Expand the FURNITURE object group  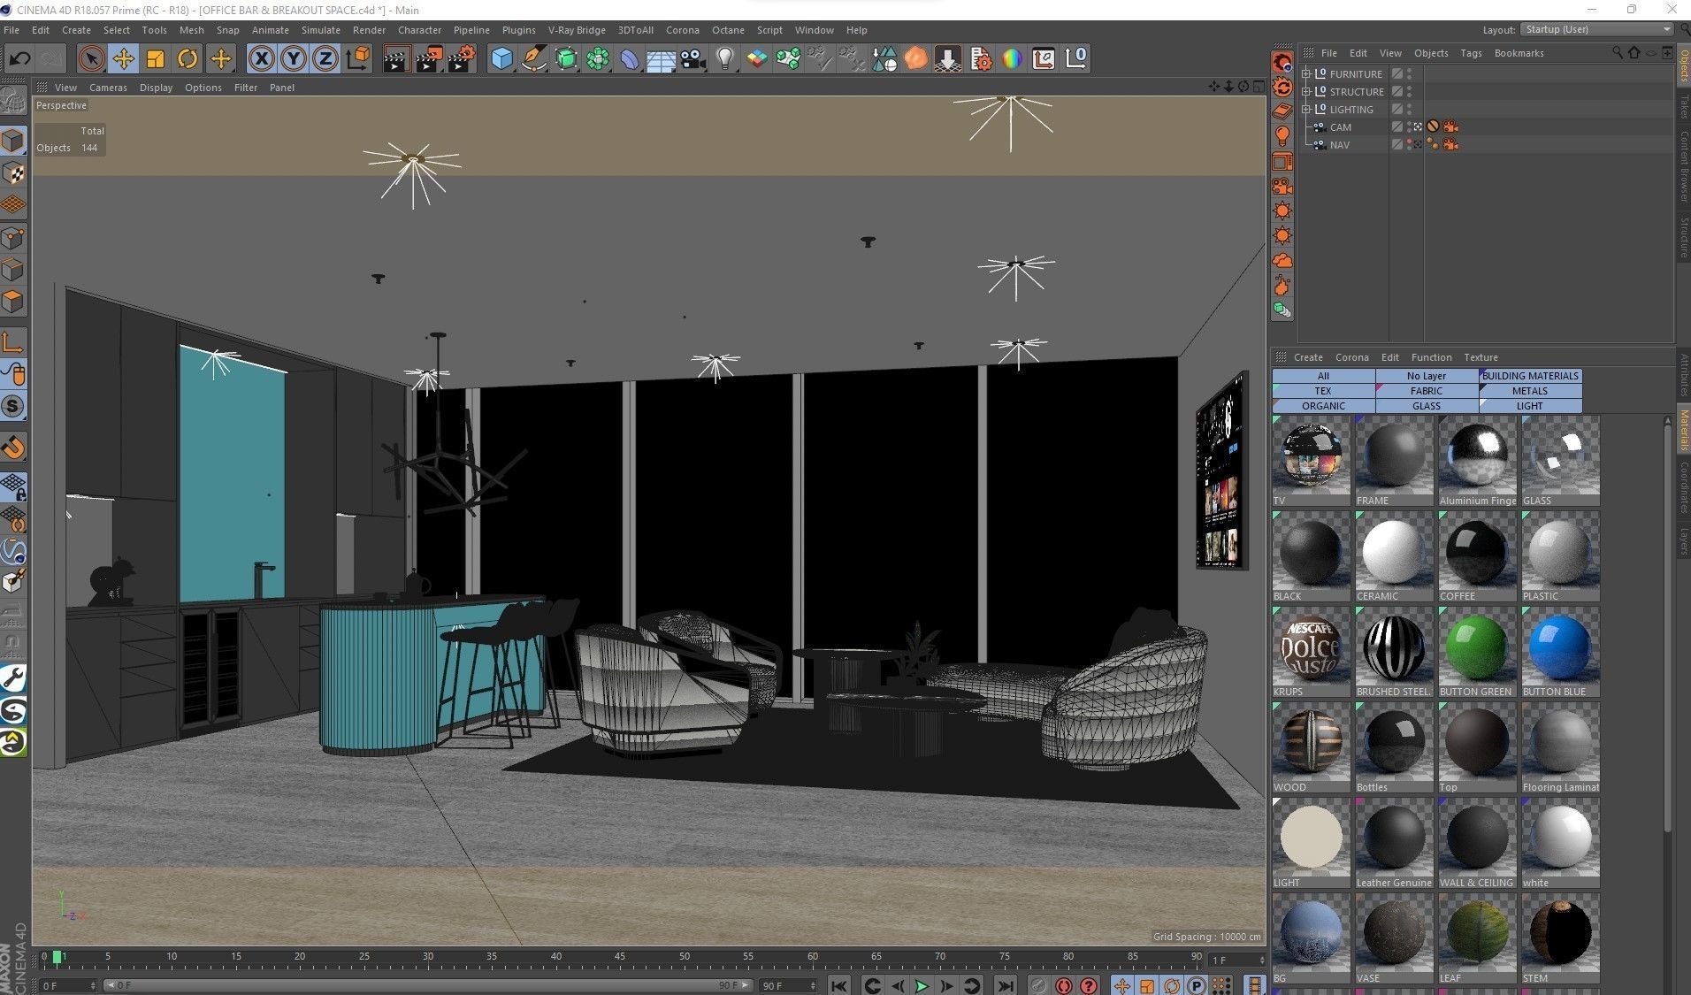coord(1305,73)
